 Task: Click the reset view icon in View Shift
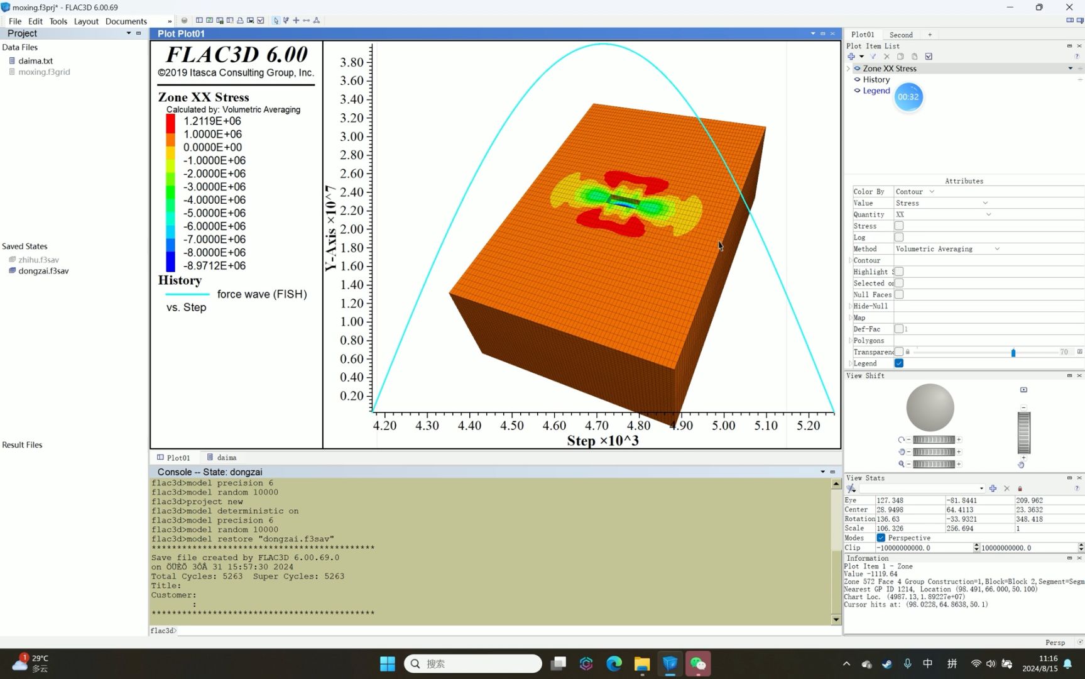pos(1023,390)
